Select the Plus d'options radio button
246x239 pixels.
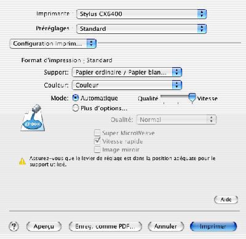click(x=76, y=108)
